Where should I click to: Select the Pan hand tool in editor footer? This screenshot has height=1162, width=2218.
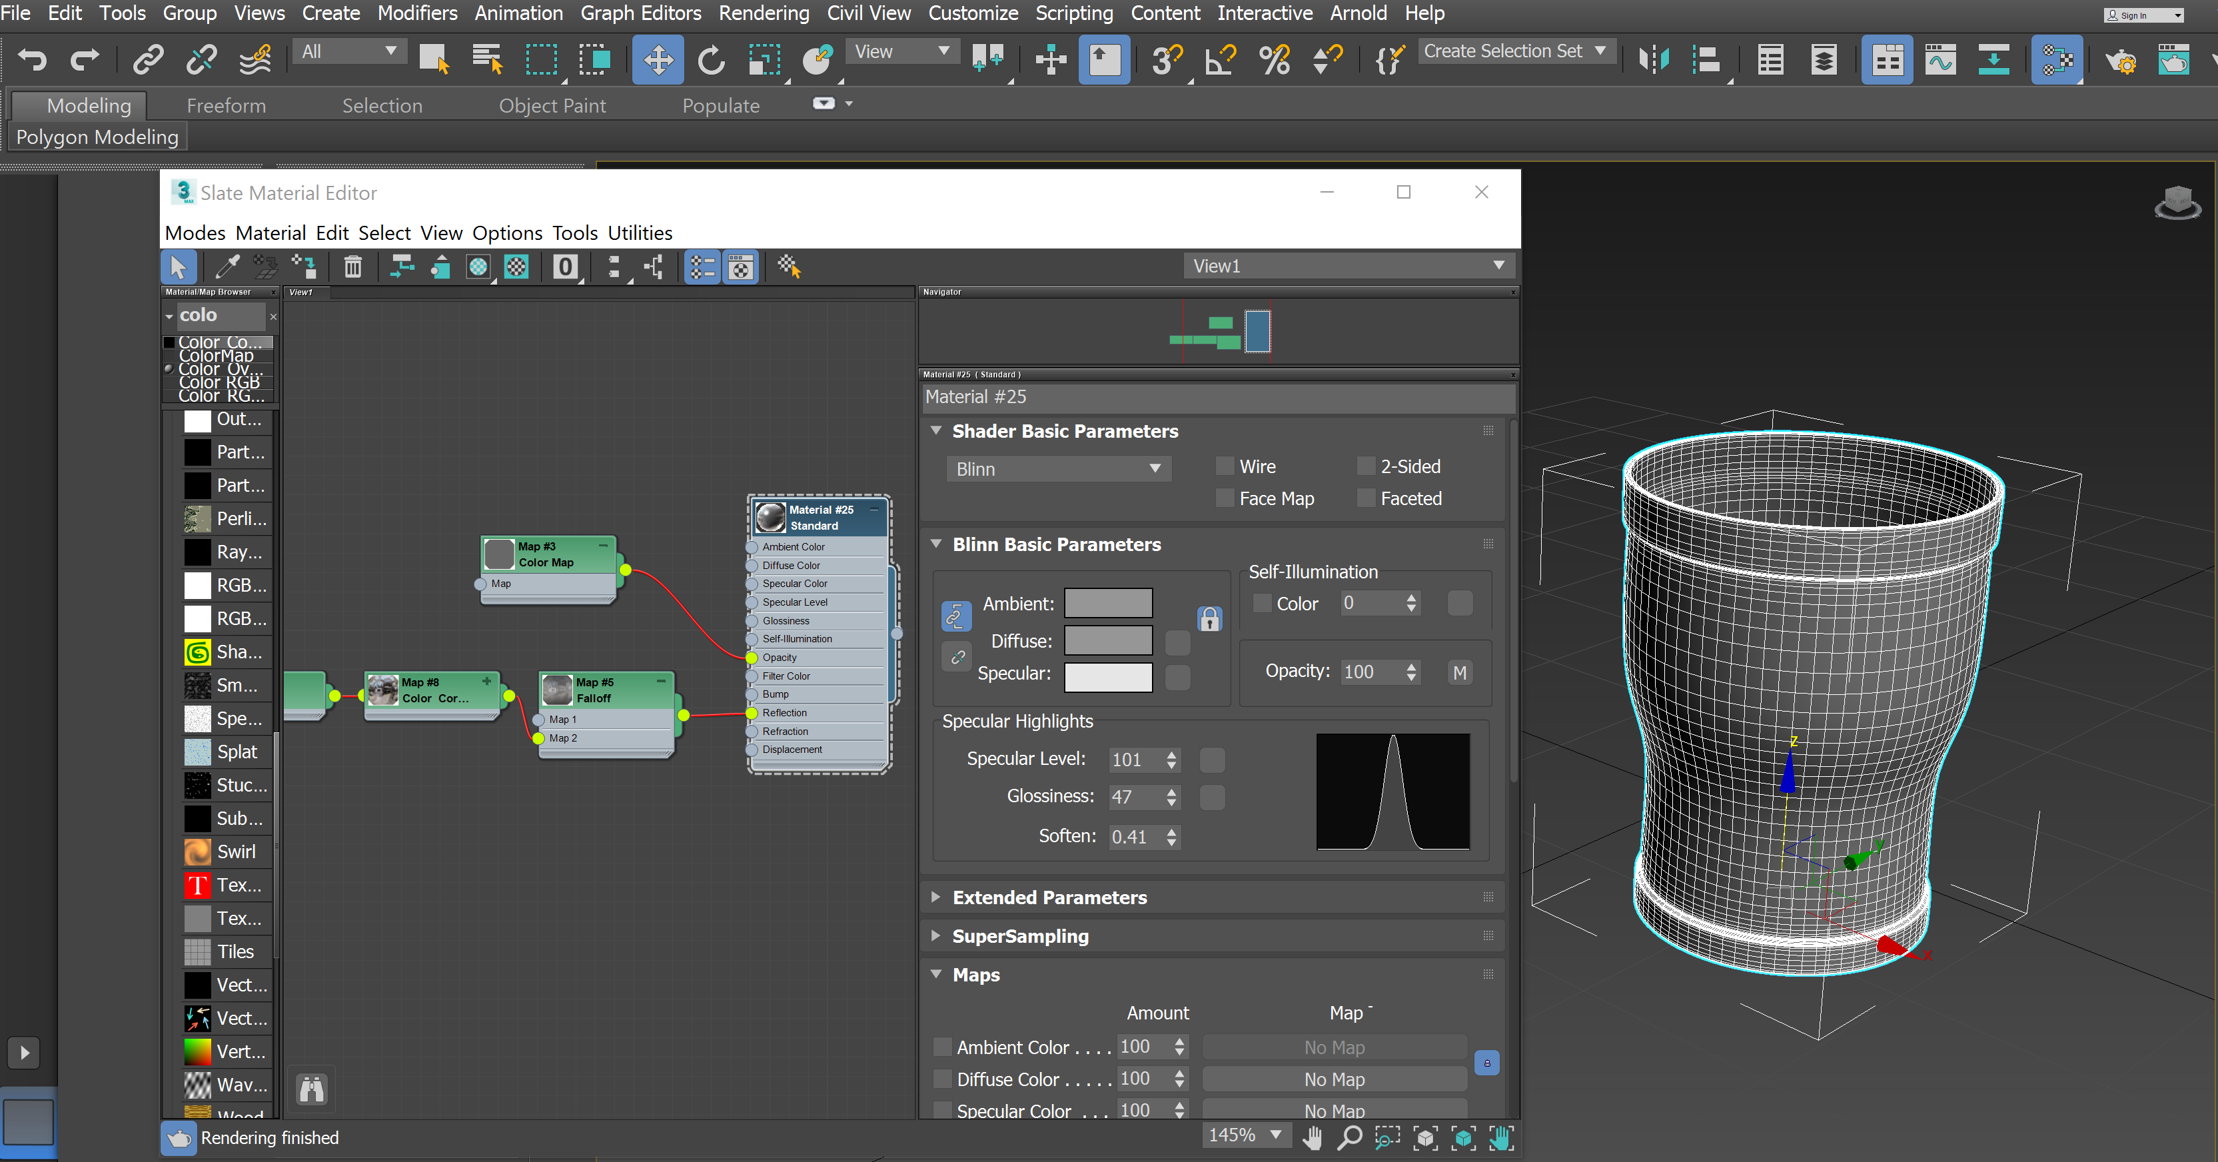1313,1137
